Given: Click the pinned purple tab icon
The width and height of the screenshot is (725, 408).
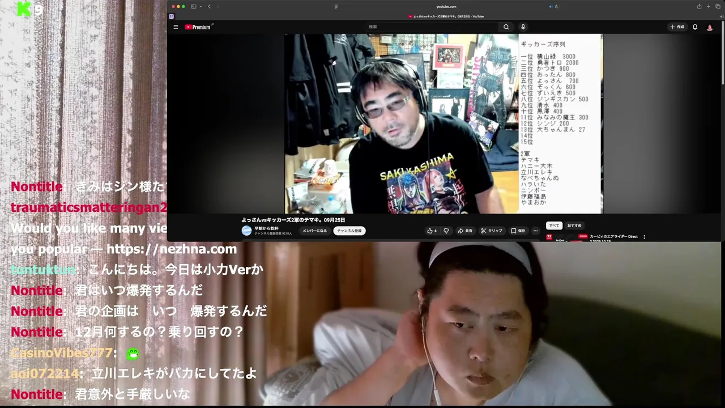Looking at the screenshot, I should click(172, 16).
